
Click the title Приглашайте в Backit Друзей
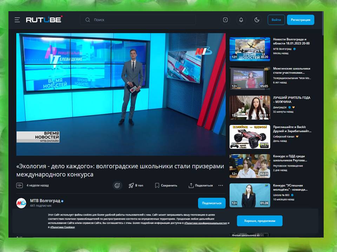(292, 129)
